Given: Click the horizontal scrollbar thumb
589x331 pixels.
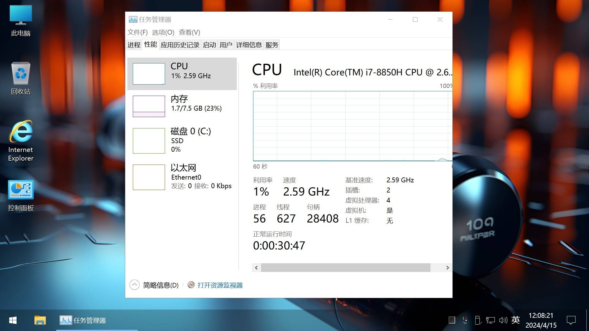Looking at the screenshot, I should click(345, 268).
